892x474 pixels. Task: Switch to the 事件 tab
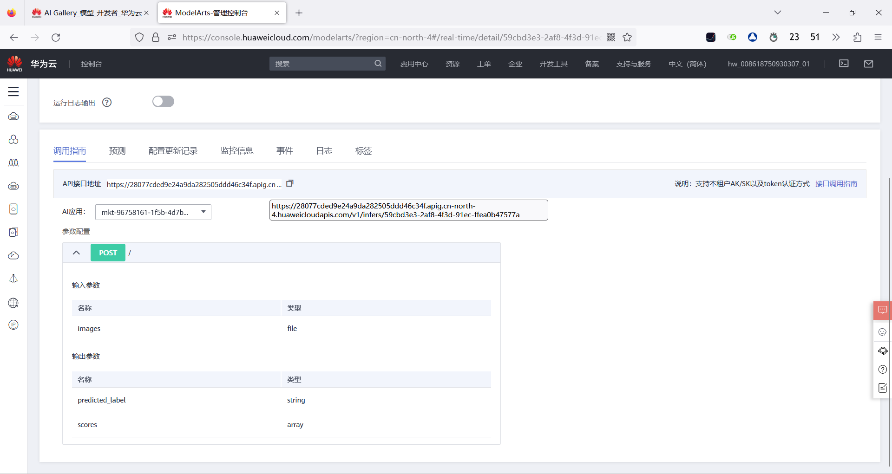pyautogui.click(x=285, y=151)
